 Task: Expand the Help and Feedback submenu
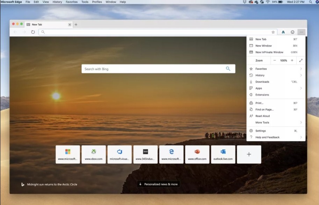click(275, 137)
